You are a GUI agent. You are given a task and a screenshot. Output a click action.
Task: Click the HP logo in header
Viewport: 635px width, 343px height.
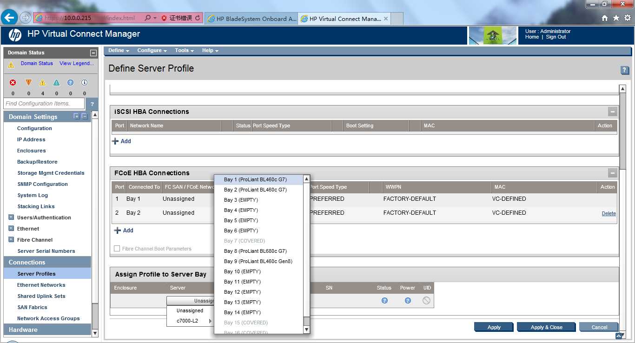[x=15, y=35]
